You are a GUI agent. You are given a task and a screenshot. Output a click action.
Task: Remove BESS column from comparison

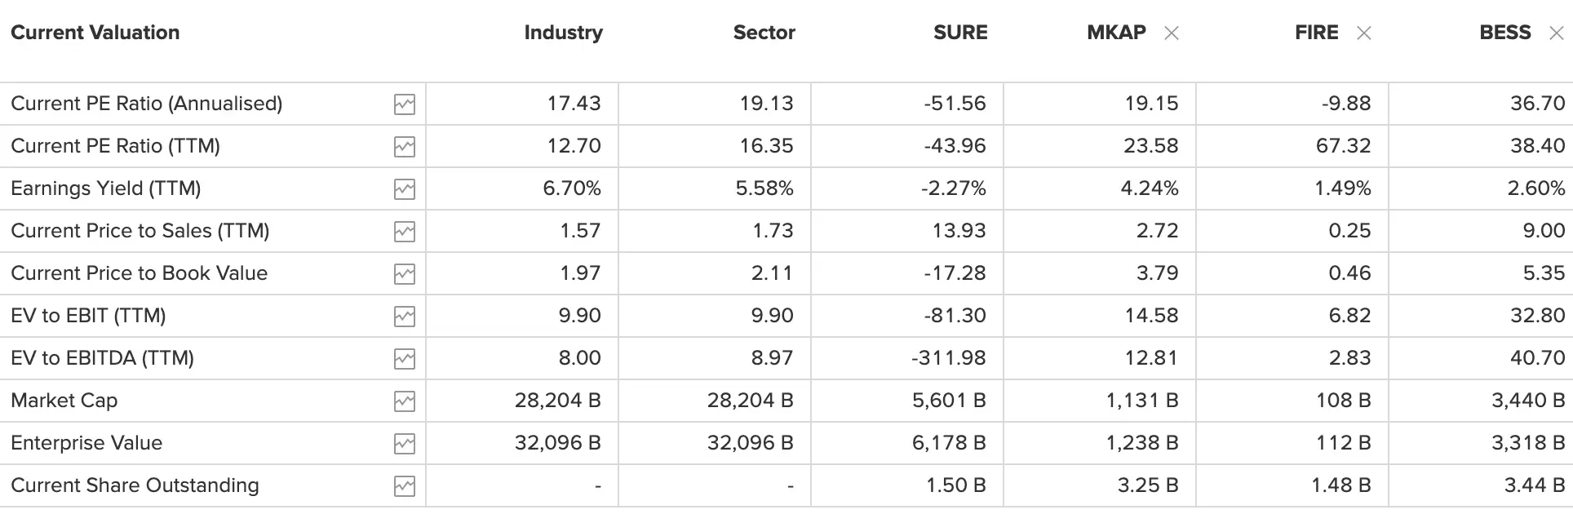(x=1557, y=33)
